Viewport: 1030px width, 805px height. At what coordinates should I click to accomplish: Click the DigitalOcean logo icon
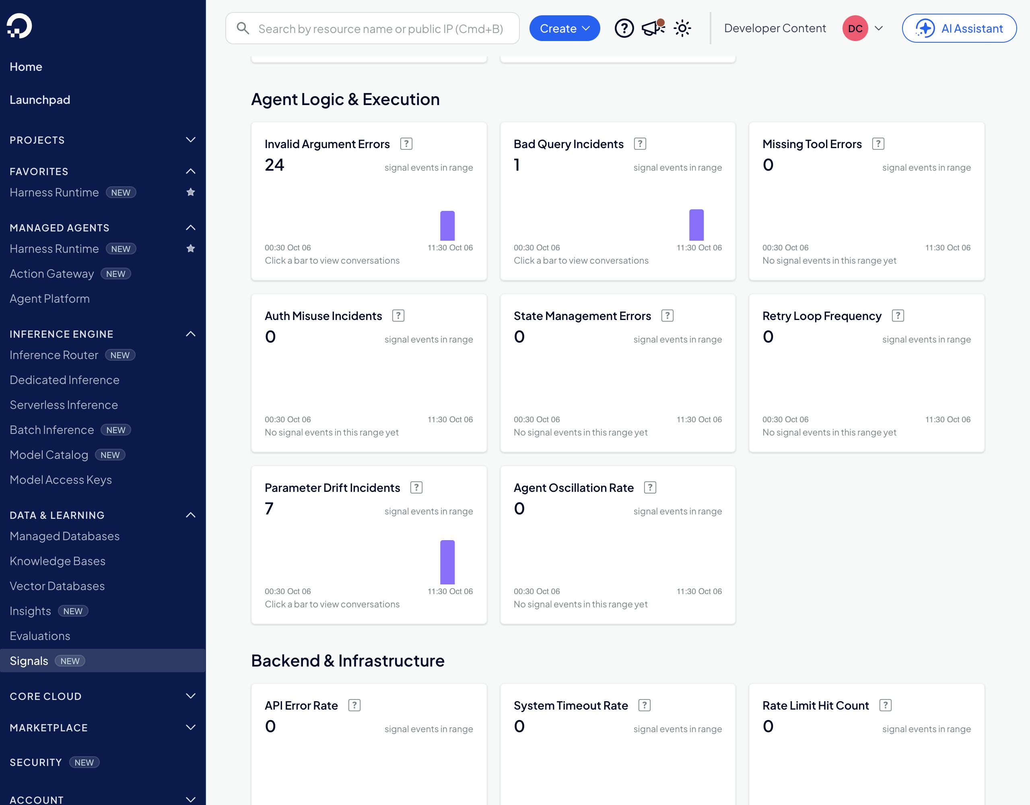[x=19, y=25]
